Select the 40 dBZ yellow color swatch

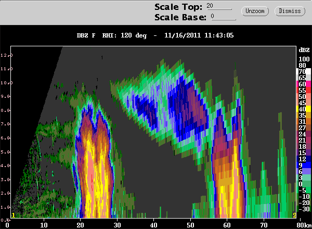click(x=304, y=109)
